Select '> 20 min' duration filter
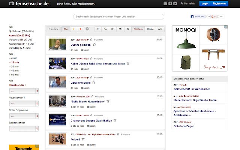 14,66
